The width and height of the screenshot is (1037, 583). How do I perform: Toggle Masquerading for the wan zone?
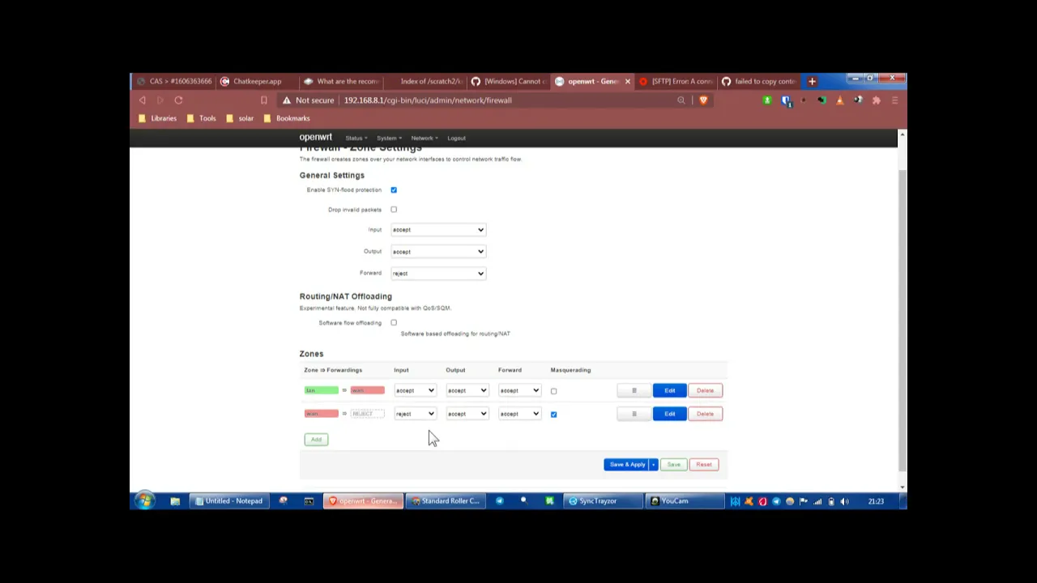(554, 414)
